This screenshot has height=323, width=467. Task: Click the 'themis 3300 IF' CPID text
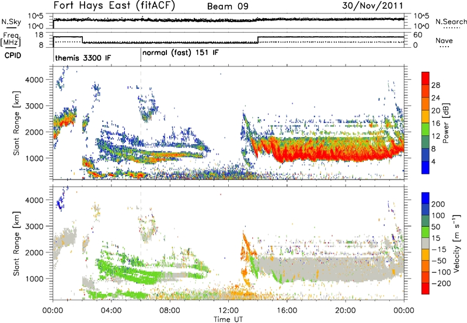point(83,58)
